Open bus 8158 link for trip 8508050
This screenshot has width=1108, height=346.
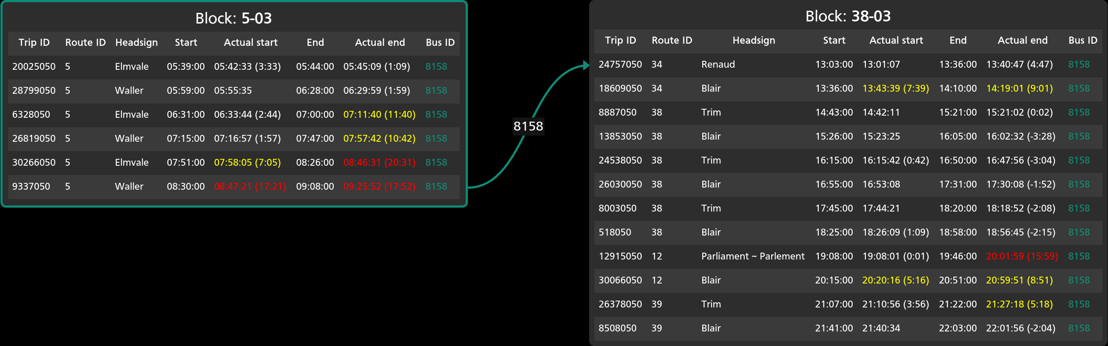pos(1078,328)
